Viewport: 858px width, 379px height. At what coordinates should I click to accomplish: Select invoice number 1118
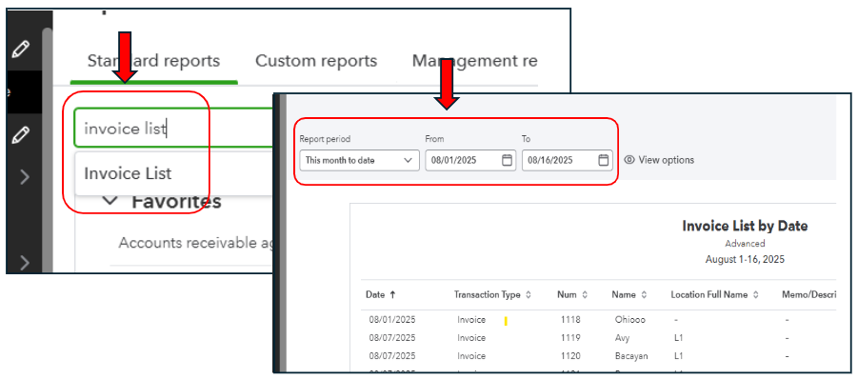click(570, 320)
